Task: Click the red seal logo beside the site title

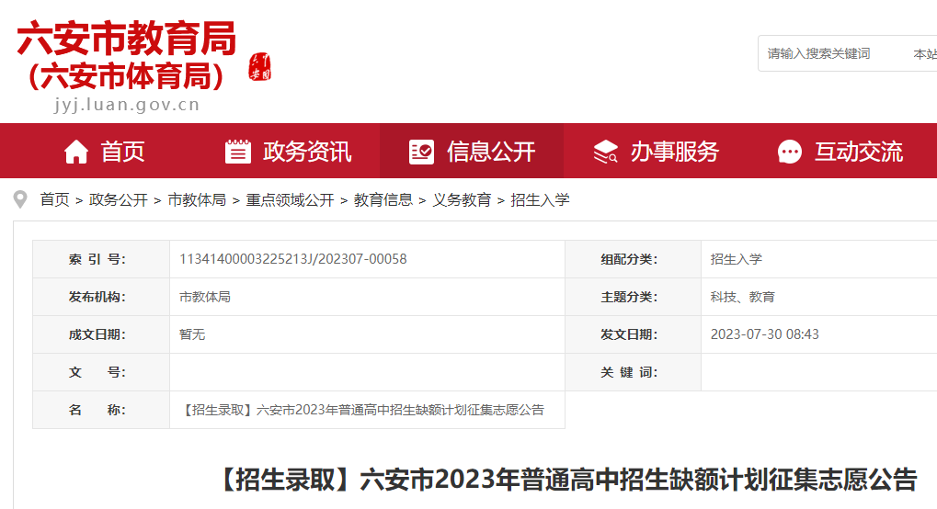Action: click(260, 67)
